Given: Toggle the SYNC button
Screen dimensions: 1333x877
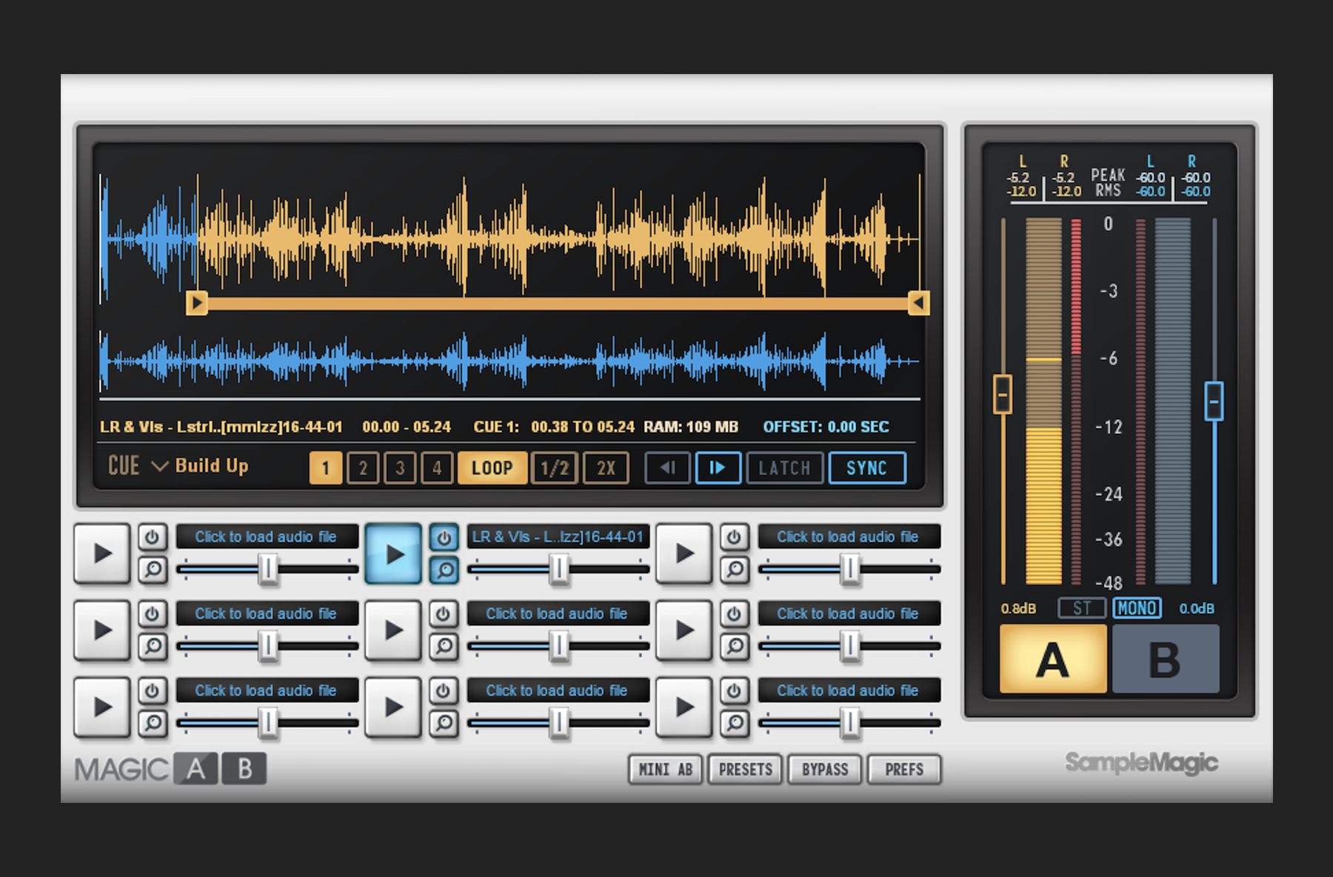Looking at the screenshot, I should coord(866,468).
